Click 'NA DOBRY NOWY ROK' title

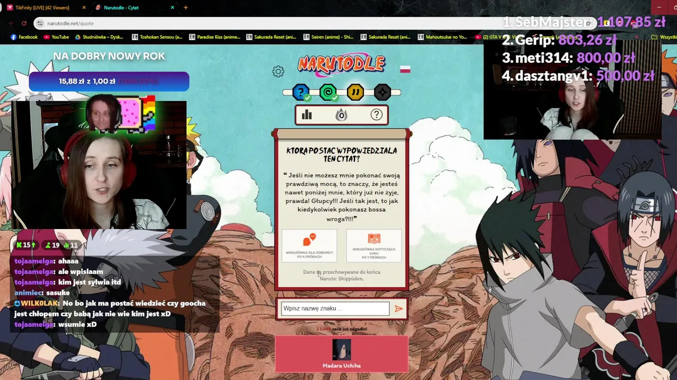109,56
